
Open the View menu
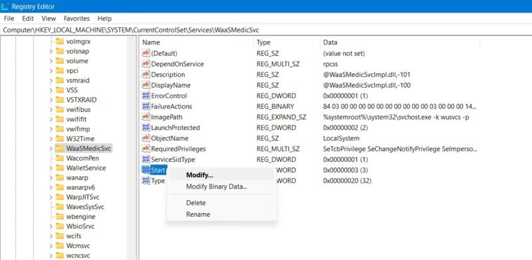point(49,19)
